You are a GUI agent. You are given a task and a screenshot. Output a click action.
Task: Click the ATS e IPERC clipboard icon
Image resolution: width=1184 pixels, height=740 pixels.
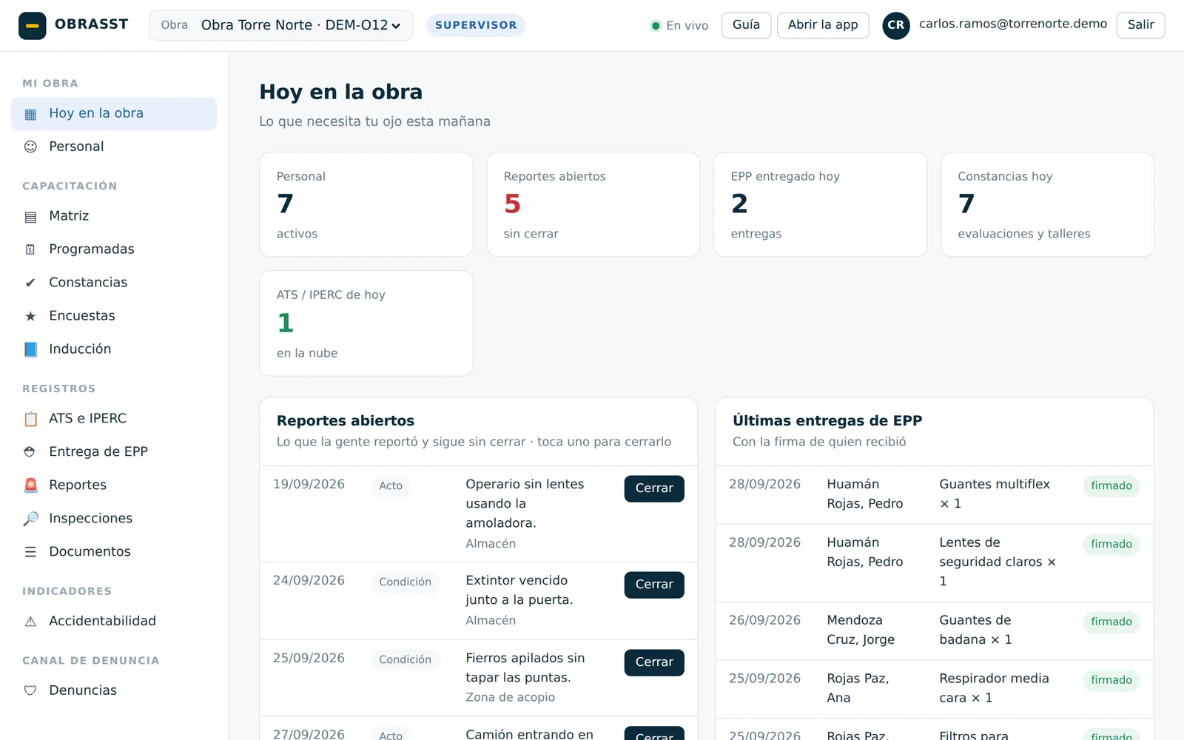tap(30, 419)
